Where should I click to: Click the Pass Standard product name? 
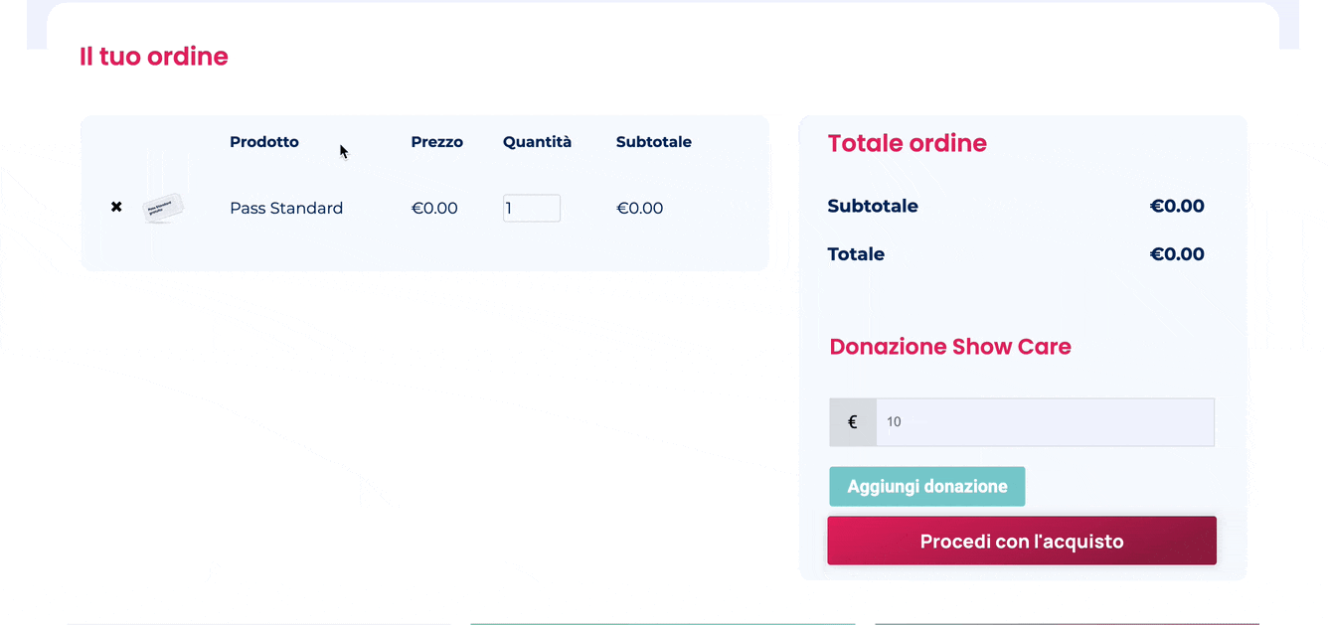[x=286, y=208]
